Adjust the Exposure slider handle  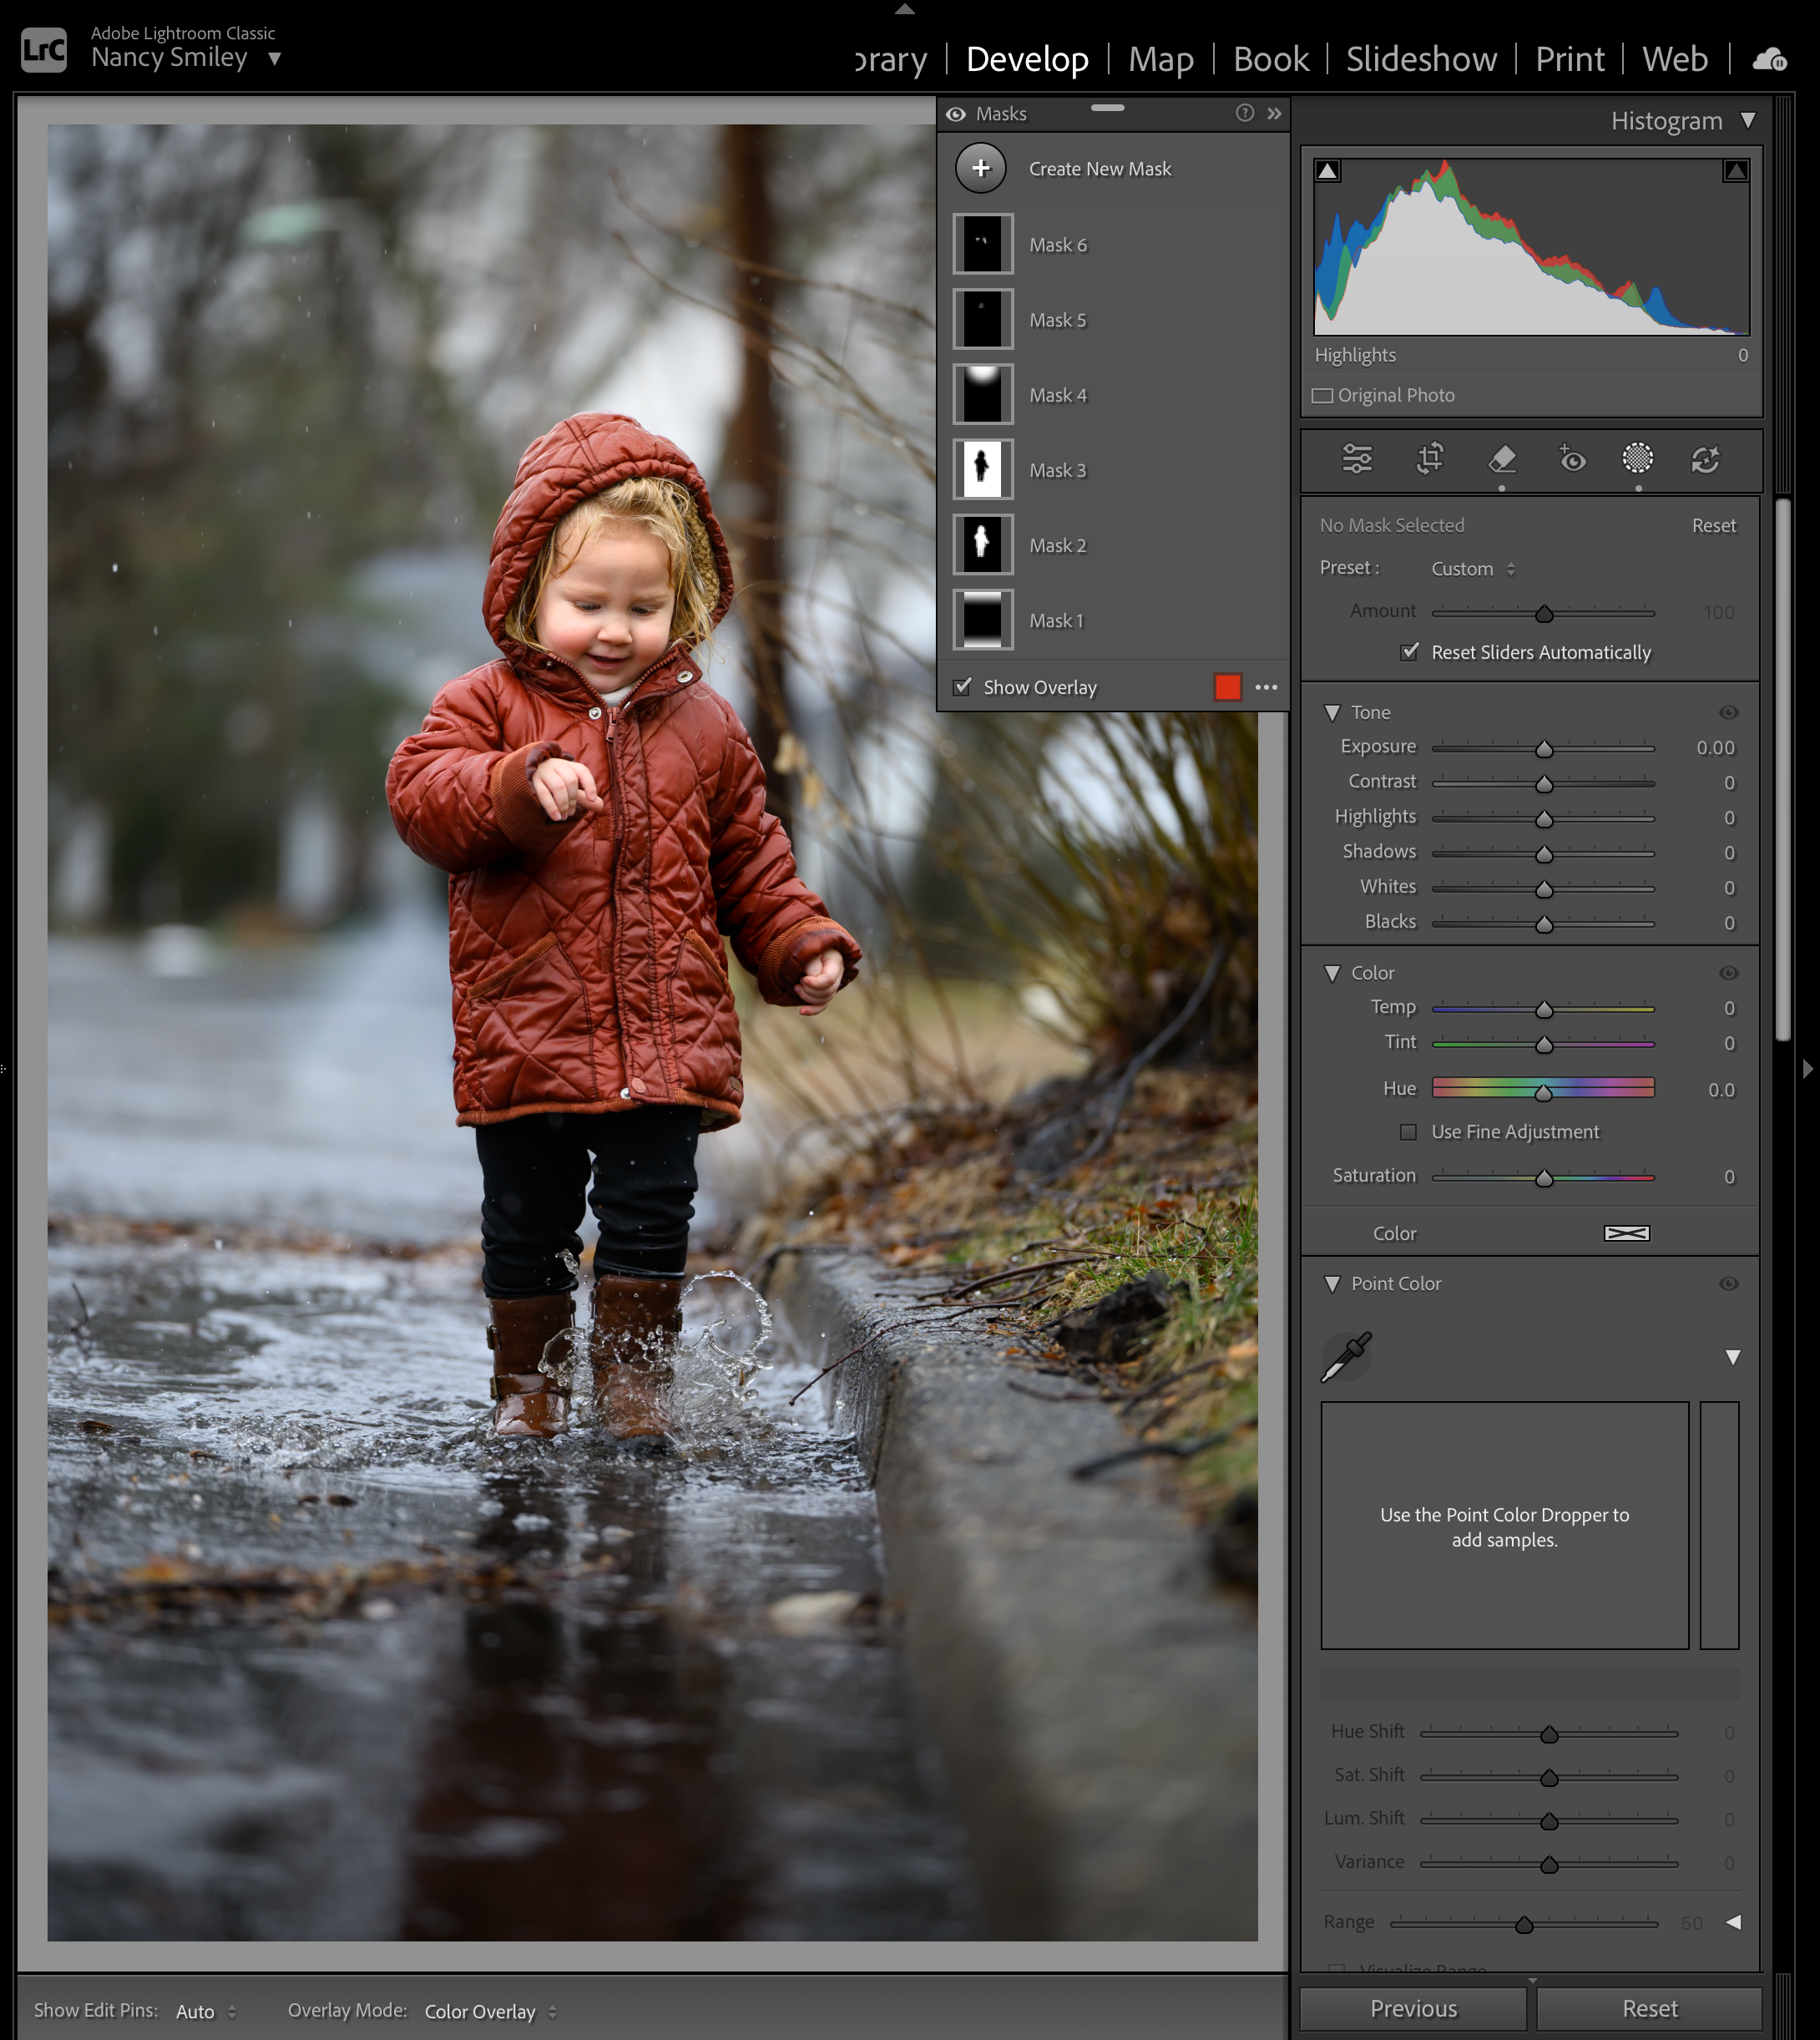point(1544,749)
